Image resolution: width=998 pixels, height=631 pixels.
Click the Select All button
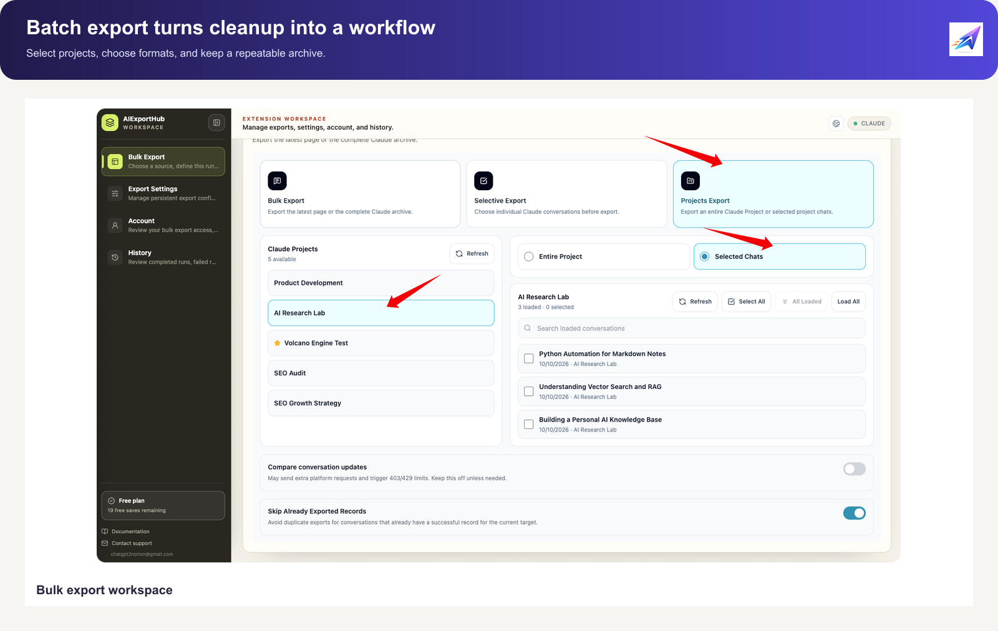point(747,301)
